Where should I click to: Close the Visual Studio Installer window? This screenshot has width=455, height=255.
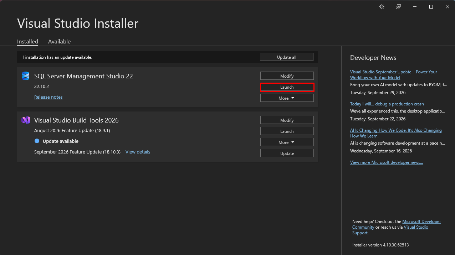click(x=447, y=7)
